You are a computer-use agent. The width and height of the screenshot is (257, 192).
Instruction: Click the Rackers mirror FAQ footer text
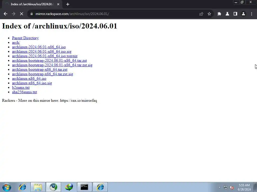point(49,100)
